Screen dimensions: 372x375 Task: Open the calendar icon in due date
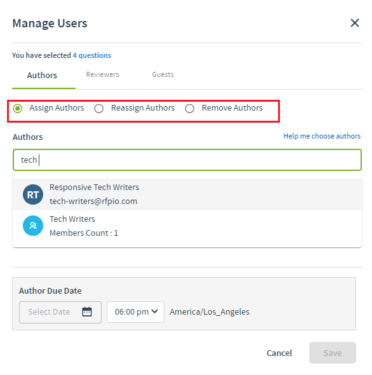tap(87, 312)
